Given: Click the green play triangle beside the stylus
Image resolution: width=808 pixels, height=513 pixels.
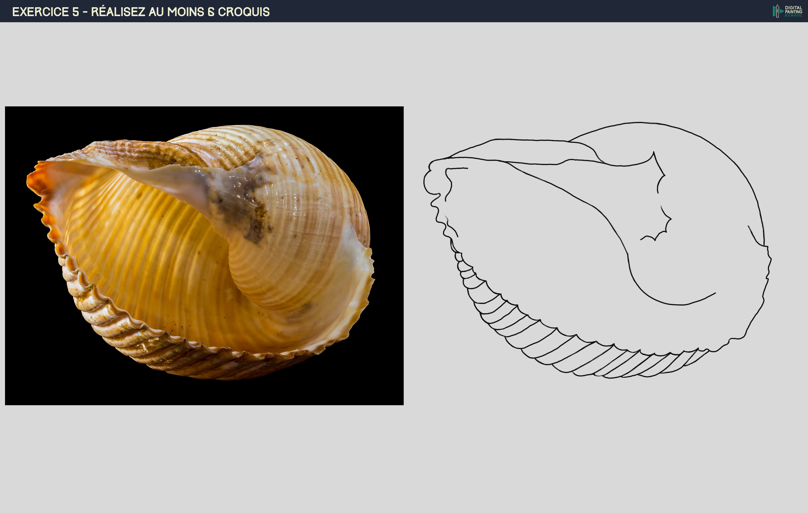Looking at the screenshot, I should (x=782, y=11).
